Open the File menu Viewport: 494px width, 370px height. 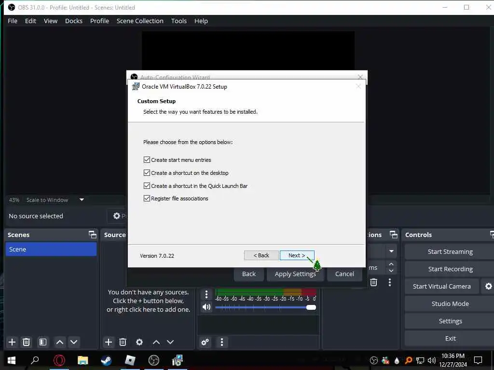(x=13, y=21)
